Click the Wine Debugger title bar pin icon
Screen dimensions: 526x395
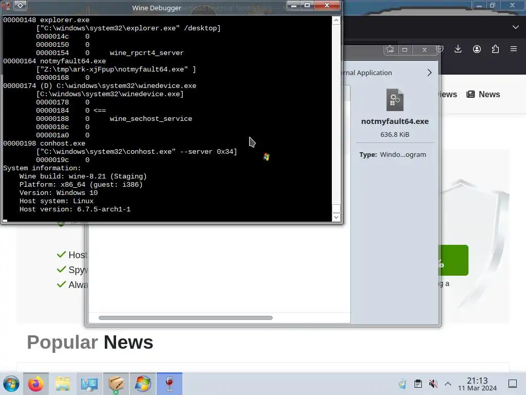point(20,5)
